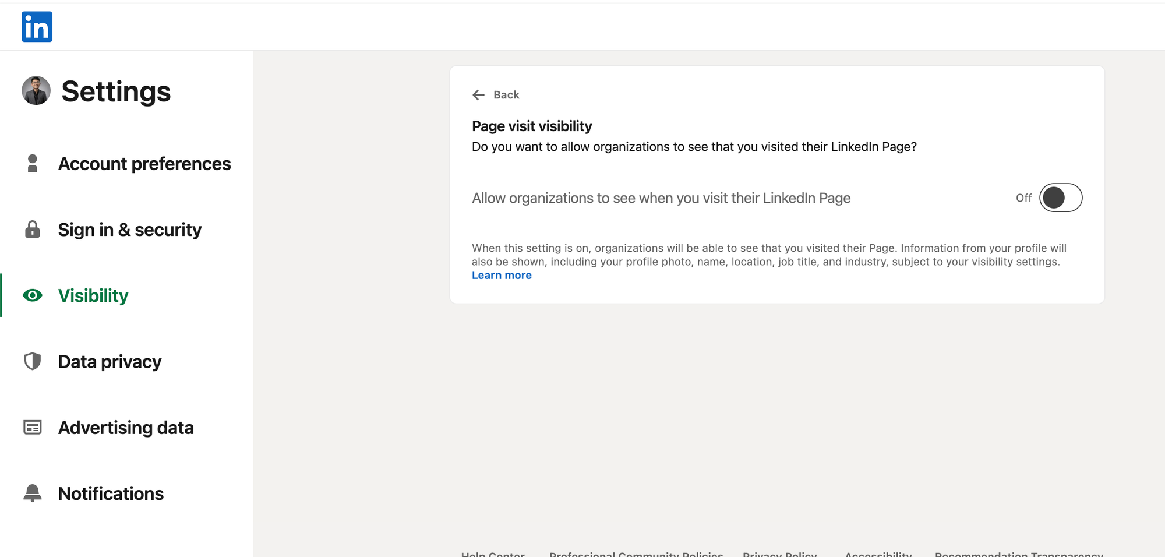Screen dimensions: 1165x557
Task: Open the Notifications settings section
Action: (111, 493)
